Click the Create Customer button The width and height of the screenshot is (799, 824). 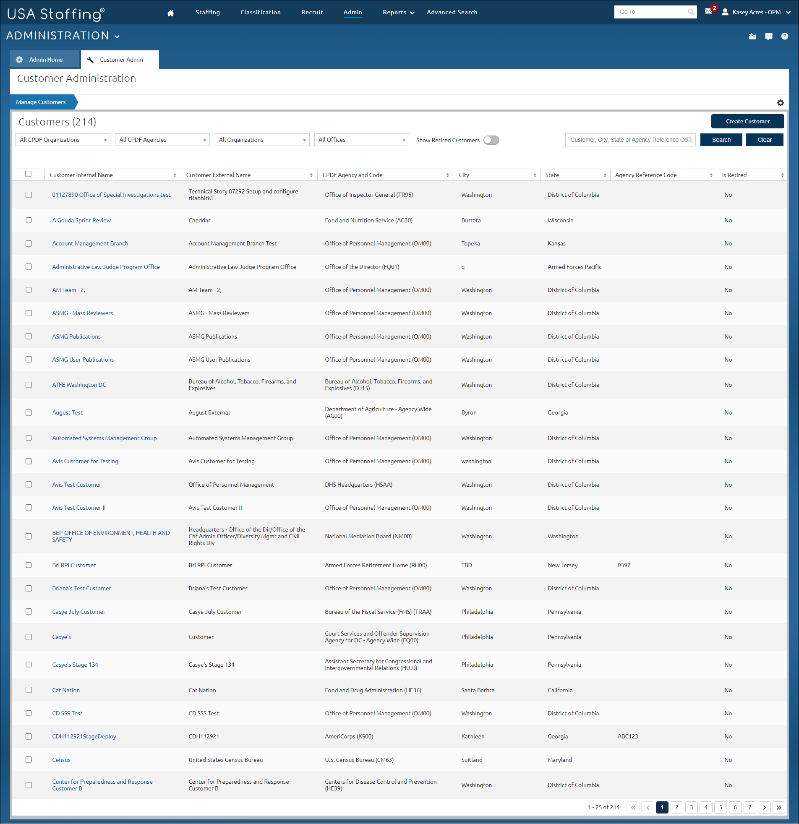point(747,121)
